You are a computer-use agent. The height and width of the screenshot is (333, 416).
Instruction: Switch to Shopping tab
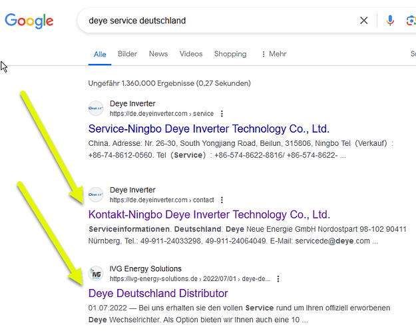230,54
